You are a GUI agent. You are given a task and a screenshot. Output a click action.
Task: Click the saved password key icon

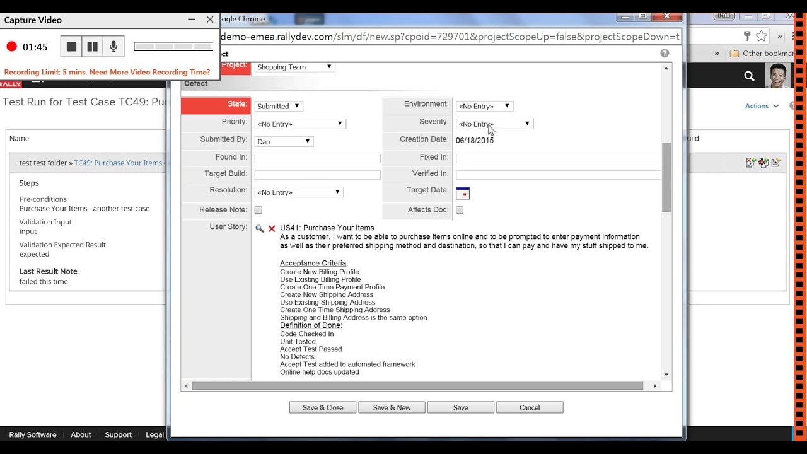pos(747,36)
